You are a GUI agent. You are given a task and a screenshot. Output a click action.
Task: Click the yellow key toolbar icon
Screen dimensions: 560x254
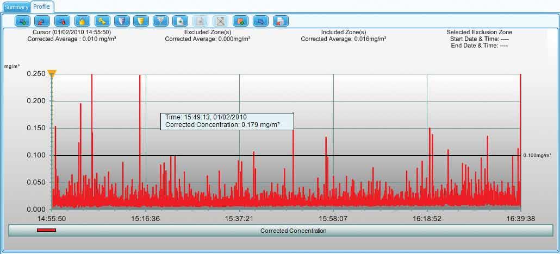[x=102, y=21]
